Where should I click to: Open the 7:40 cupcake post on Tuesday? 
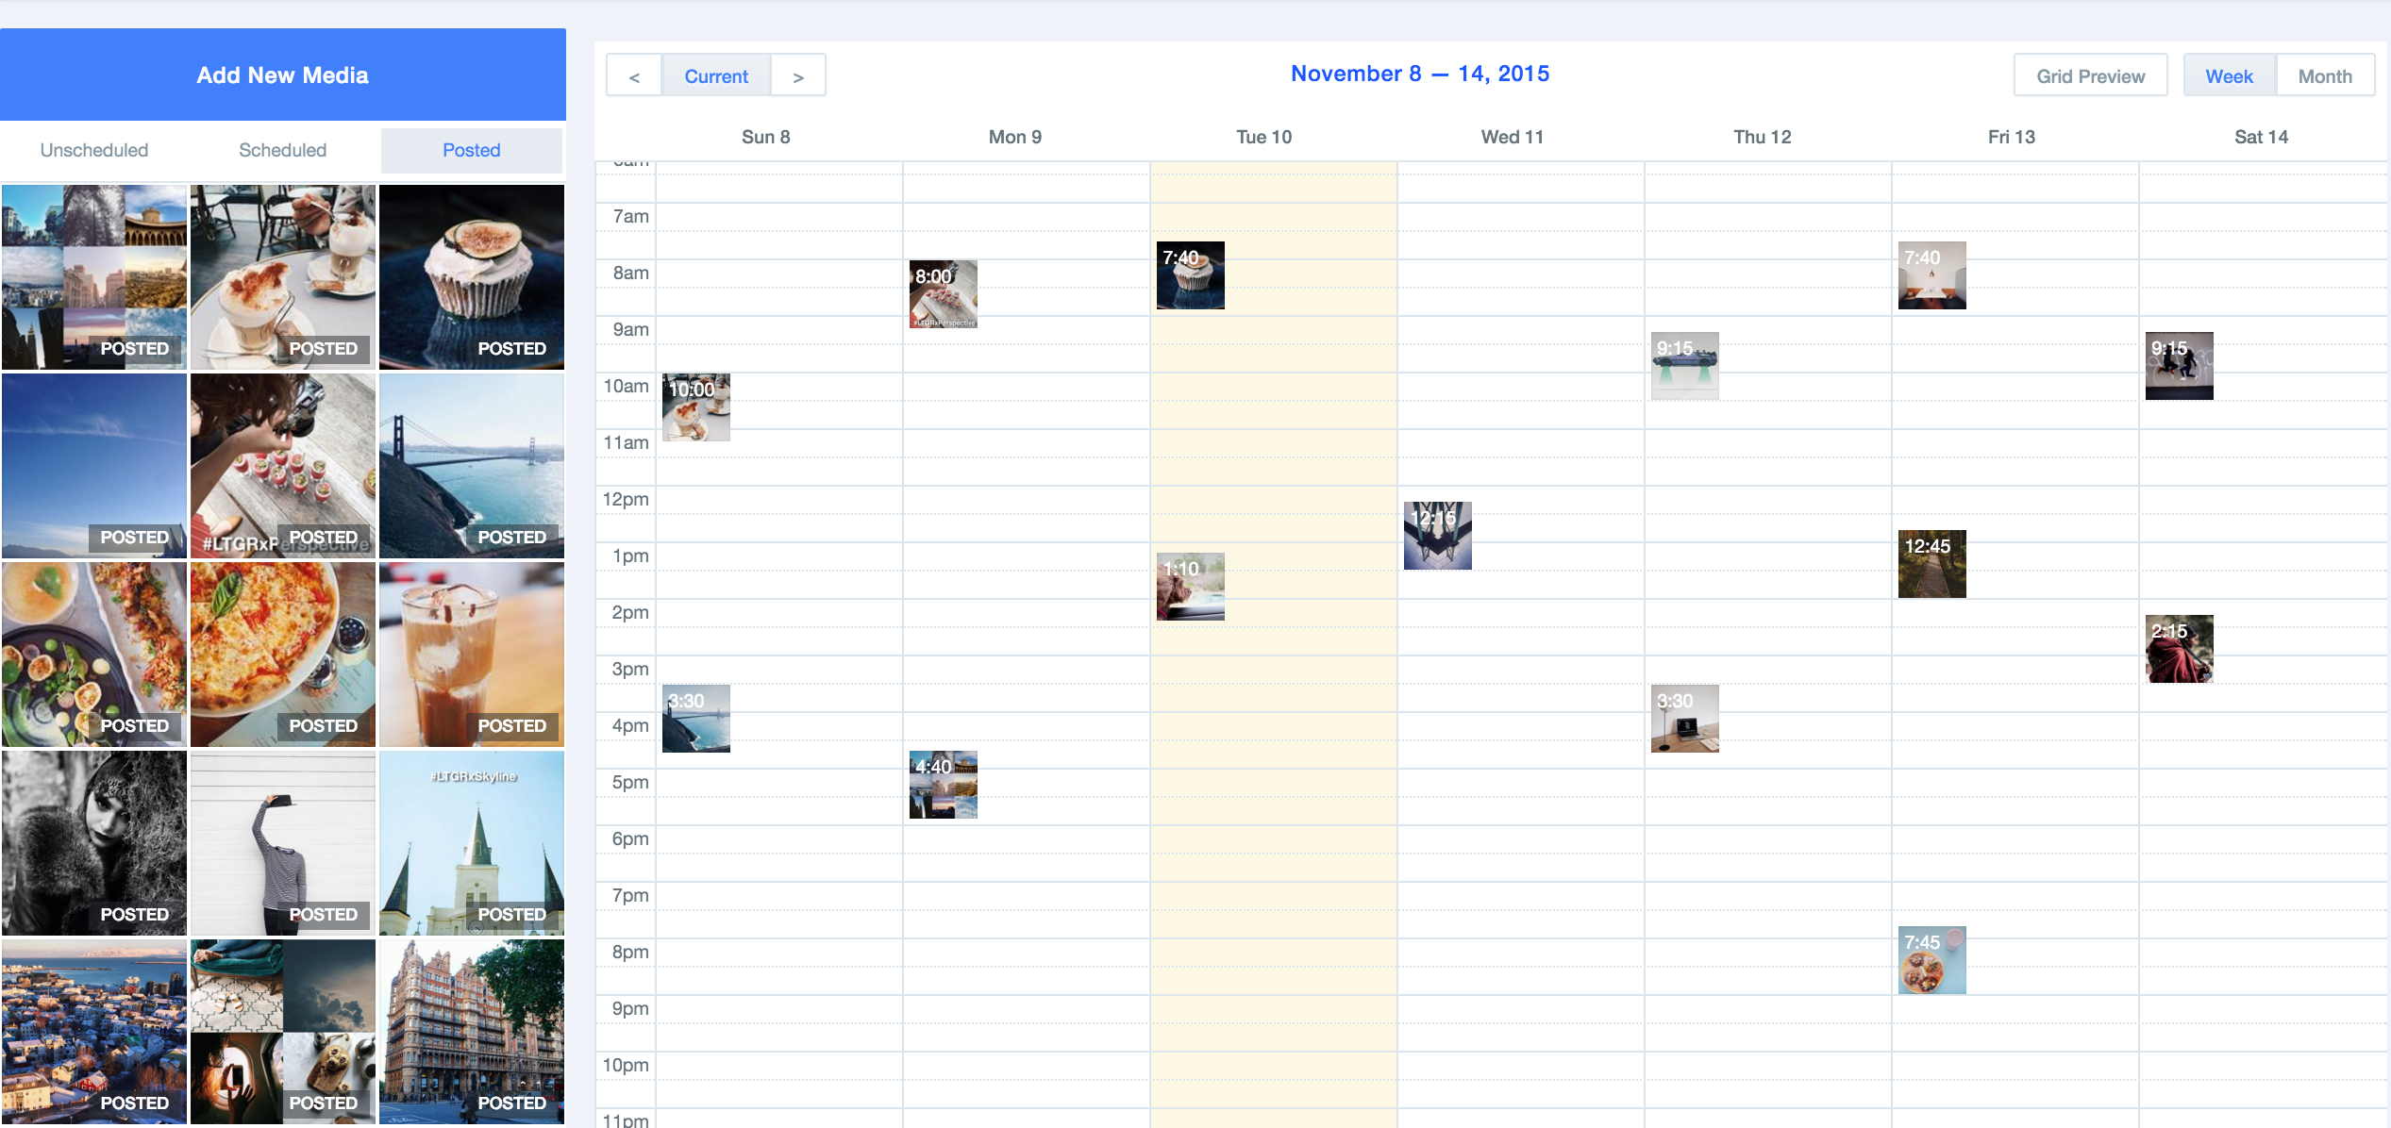pos(1190,275)
